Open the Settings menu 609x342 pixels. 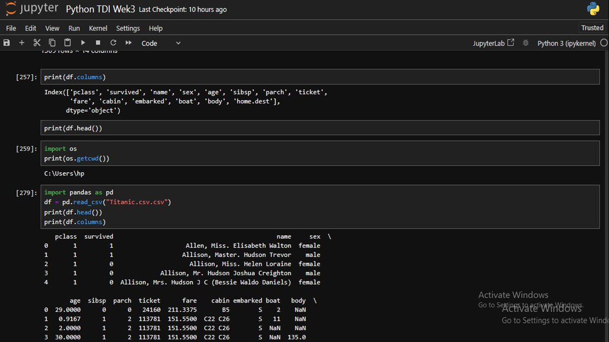(x=128, y=28)
